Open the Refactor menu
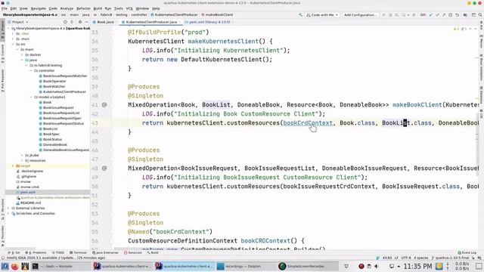The height and width of the screenshot is (272, 484). [x=83, y=8]
